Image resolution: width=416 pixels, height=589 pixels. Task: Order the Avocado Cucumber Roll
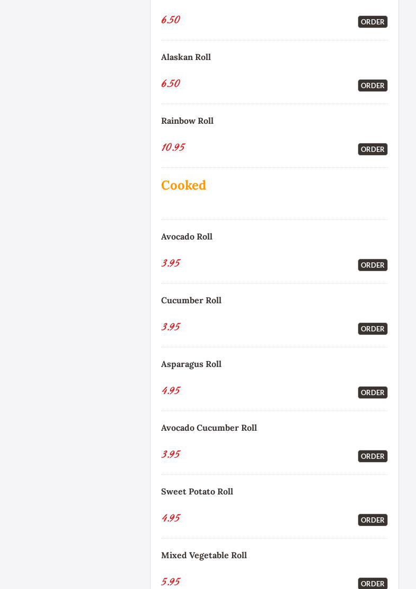tap(373, 456)
